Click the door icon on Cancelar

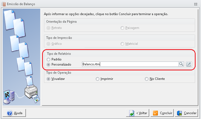point(179,113)
